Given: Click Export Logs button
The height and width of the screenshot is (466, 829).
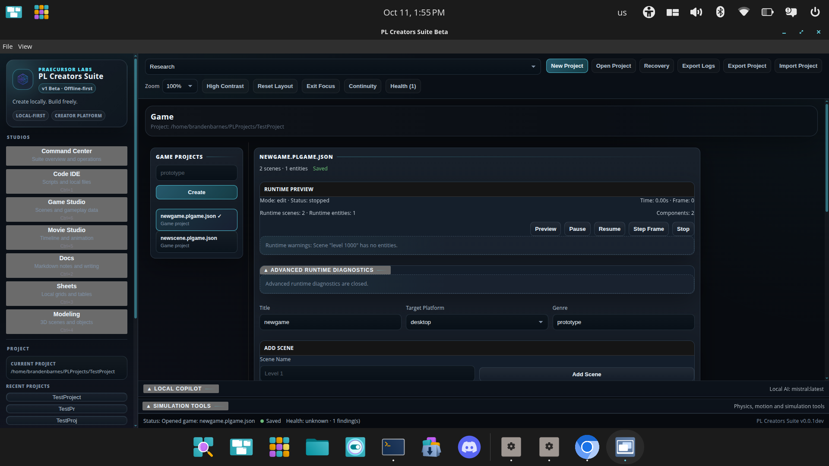Looking at the screenshot, I should pos(698,66).
